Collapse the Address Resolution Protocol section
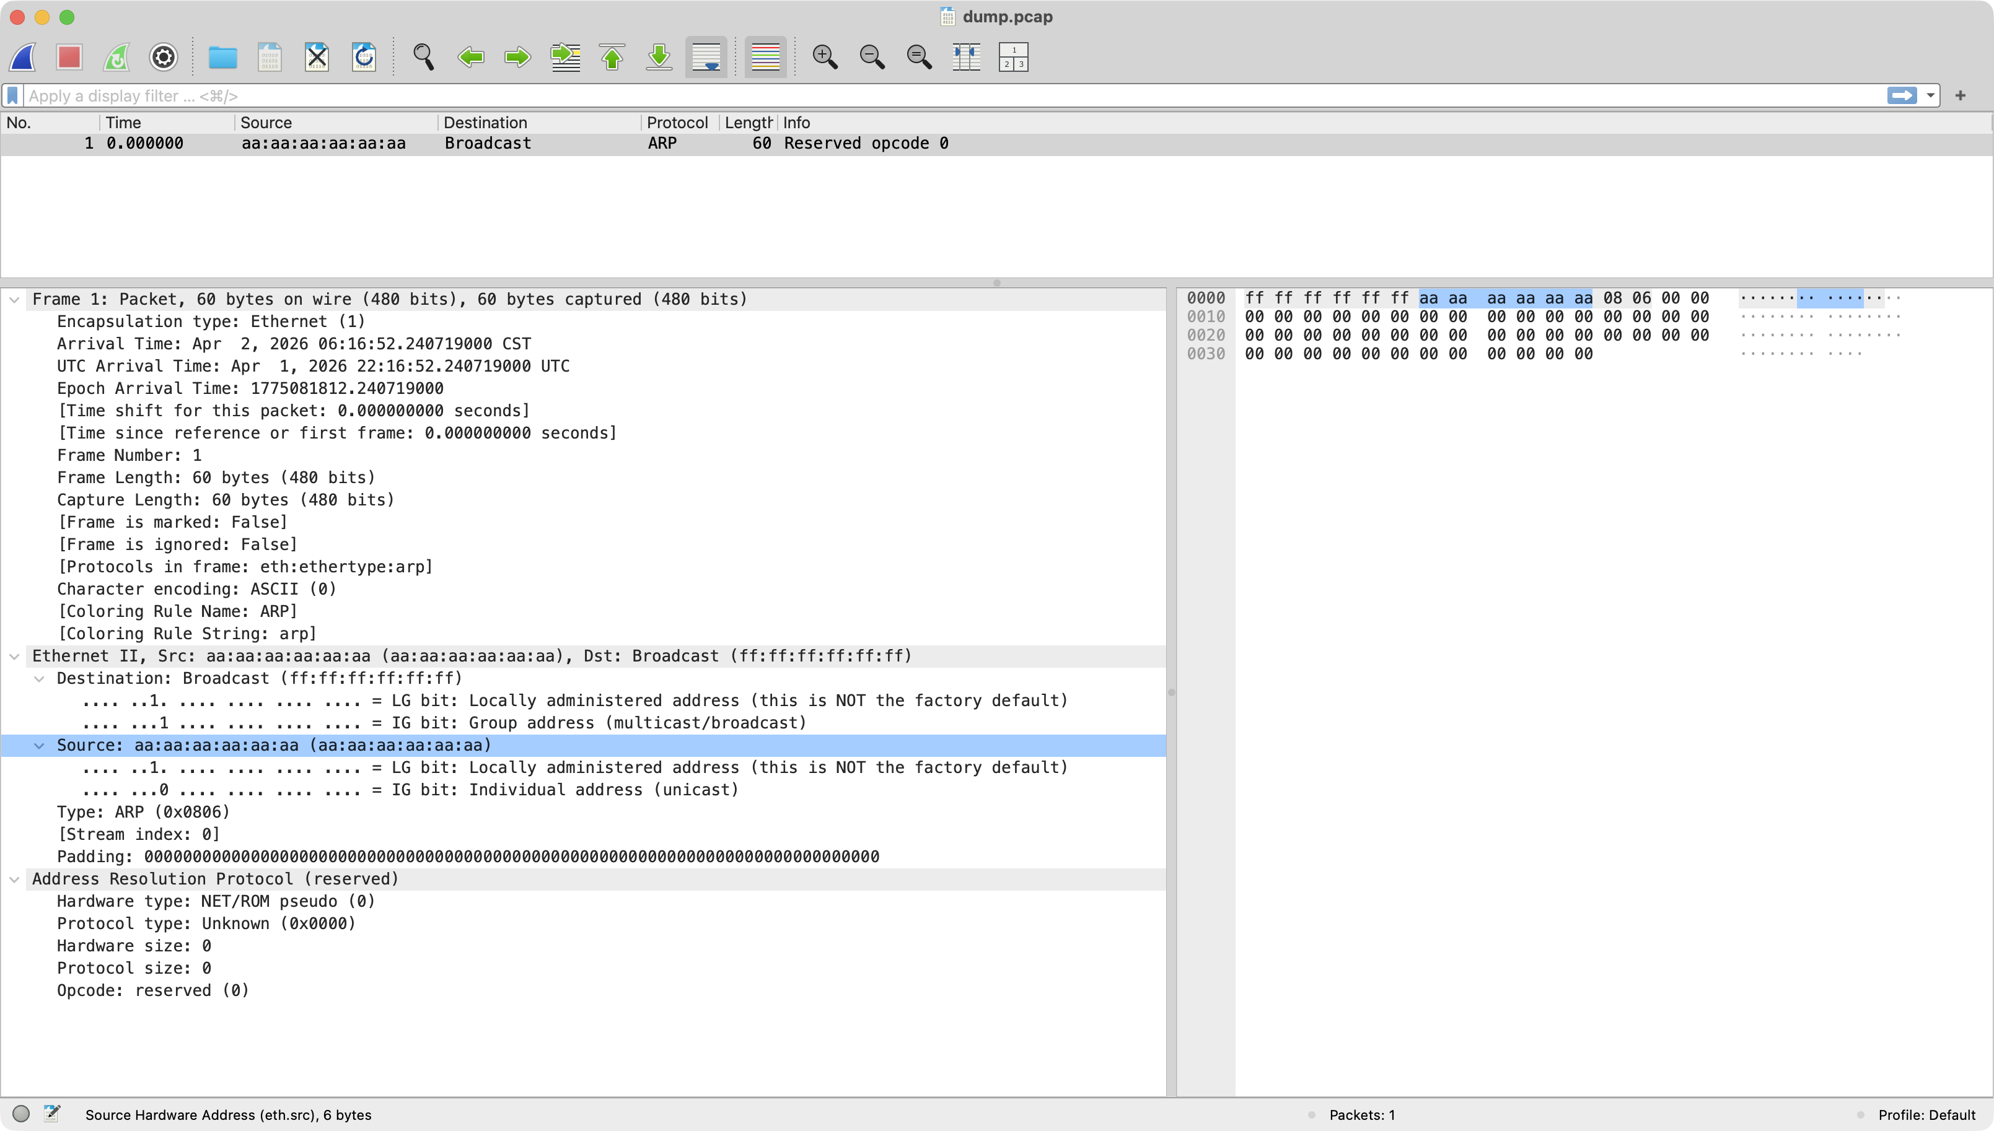 click(14, 880)
